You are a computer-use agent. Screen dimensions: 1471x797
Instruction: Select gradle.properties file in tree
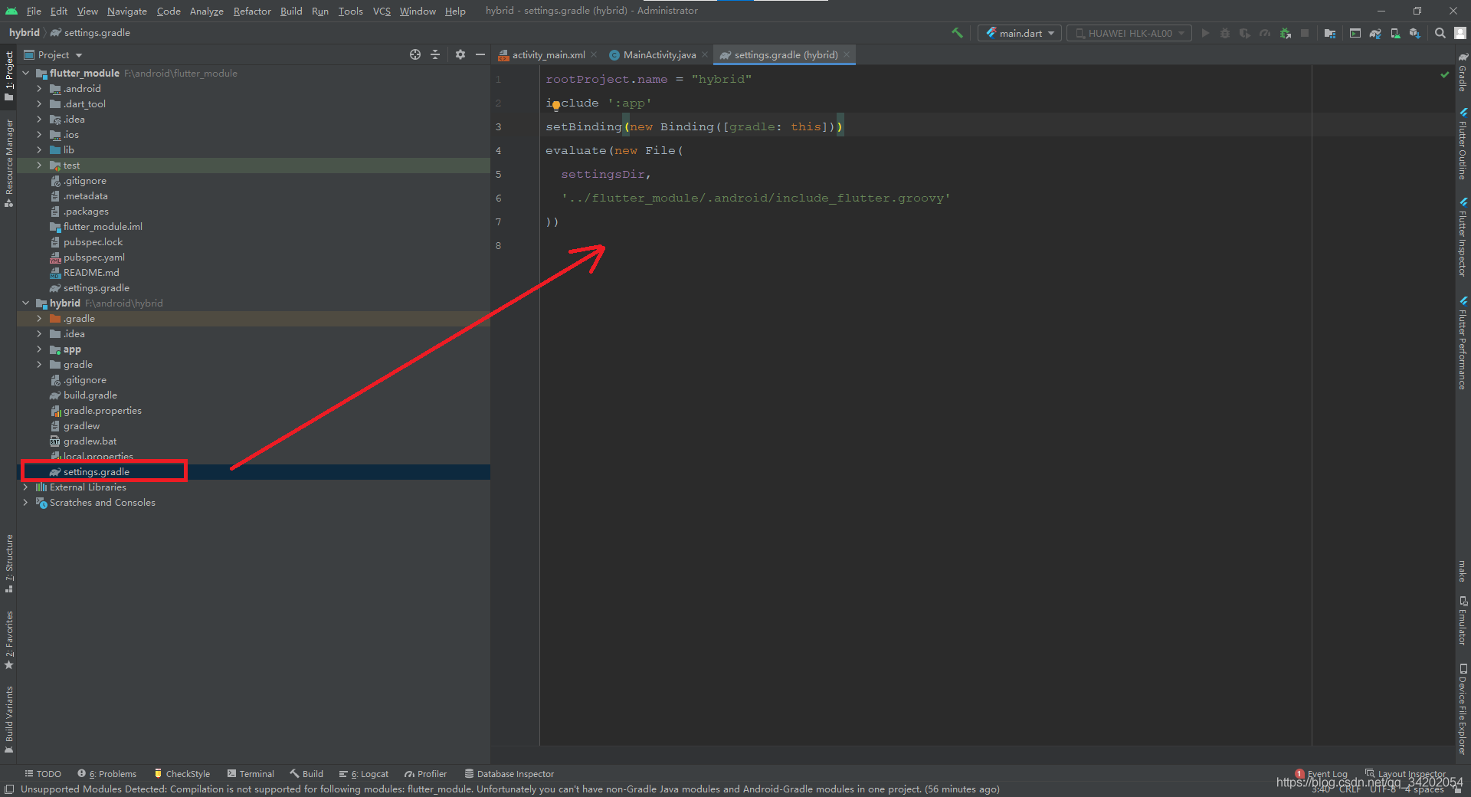point(103,410)
